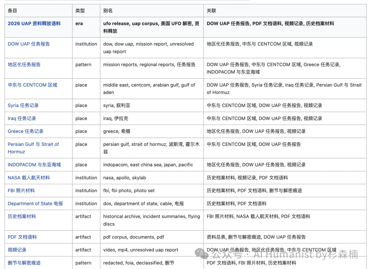The image size is (370, 269).
Task: Open the NASA 载人航天材料 entry link
Action: (29, 178)
